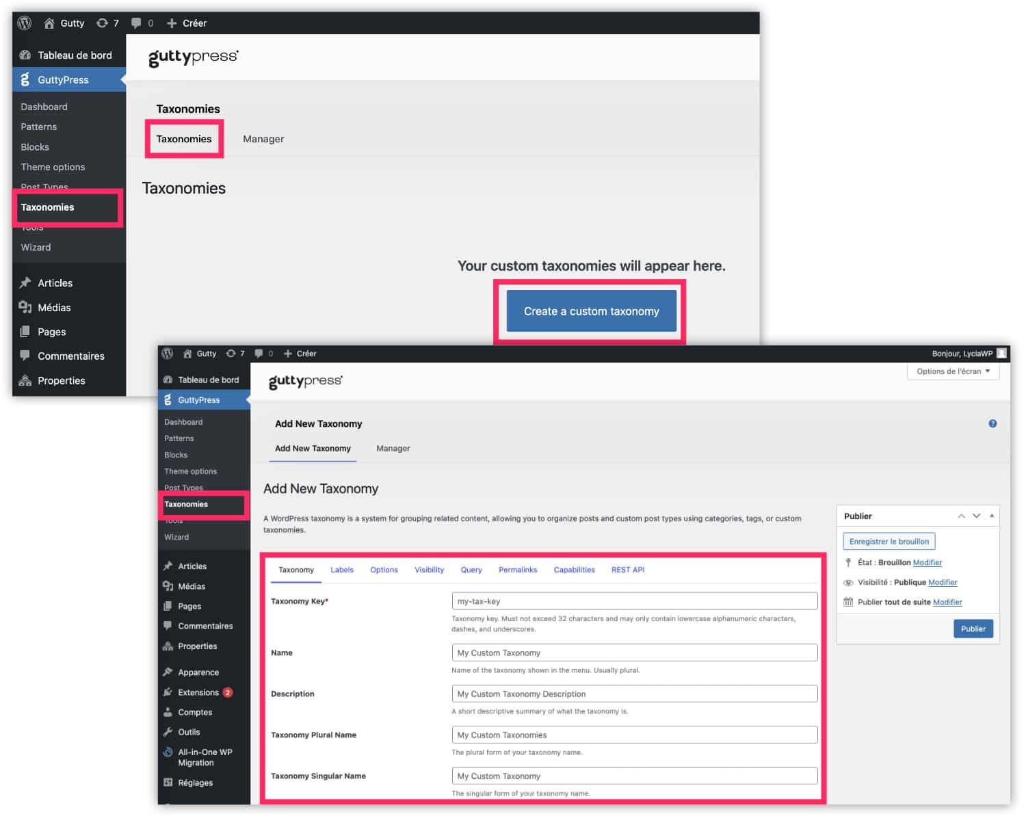Open Outils in front window sidebar
This screenshot has width=1026, height=818.
point(204,733)
